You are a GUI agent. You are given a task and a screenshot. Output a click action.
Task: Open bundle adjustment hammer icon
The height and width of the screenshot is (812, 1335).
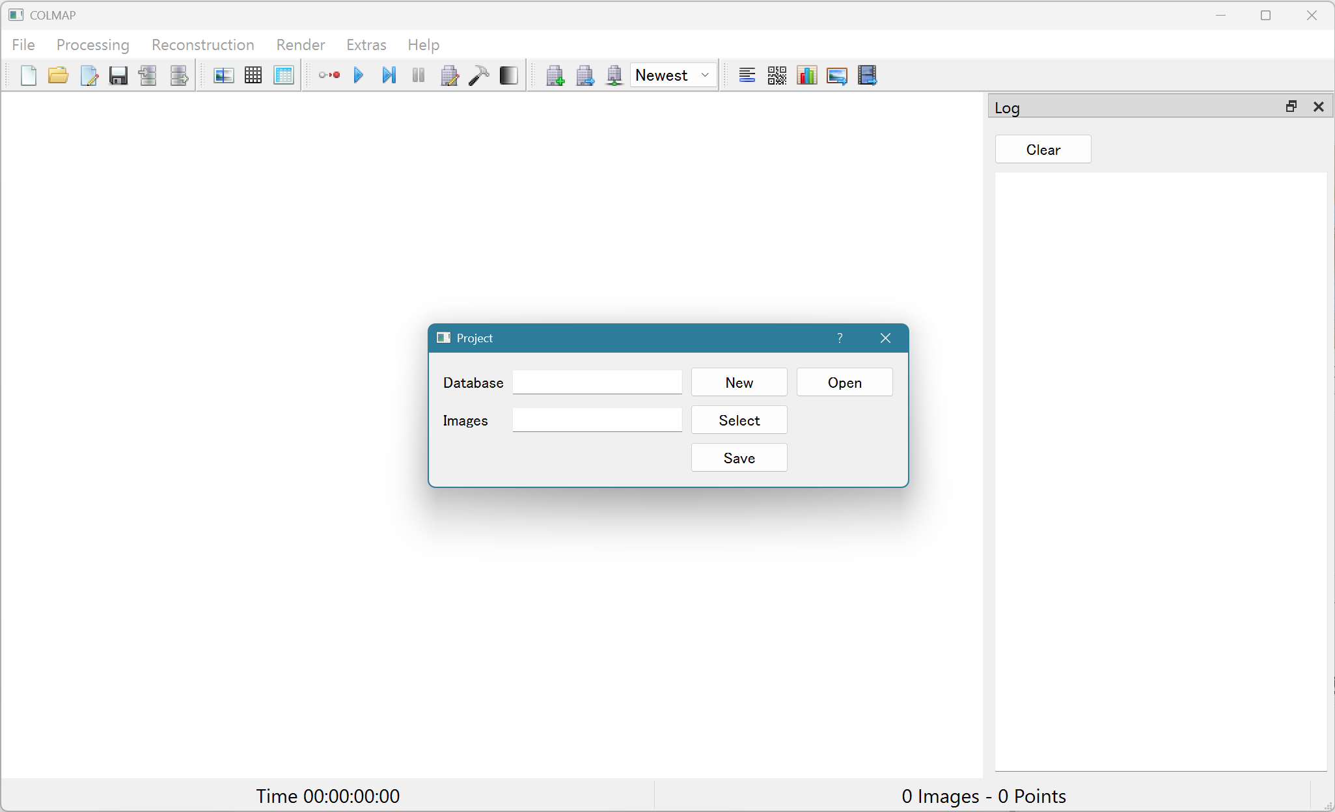(x=479, y=75)
